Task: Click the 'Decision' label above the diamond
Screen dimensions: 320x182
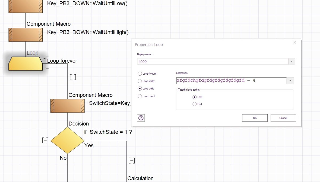Action: pos(79,124)
